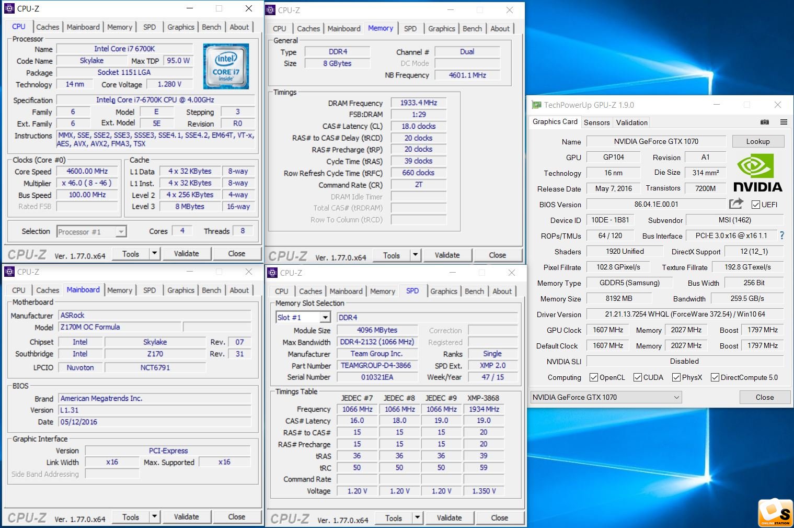This screenshot has width=794, height=528.
Task: Click the CAS# Latency value 18.0 clocks
Action: 419,126
